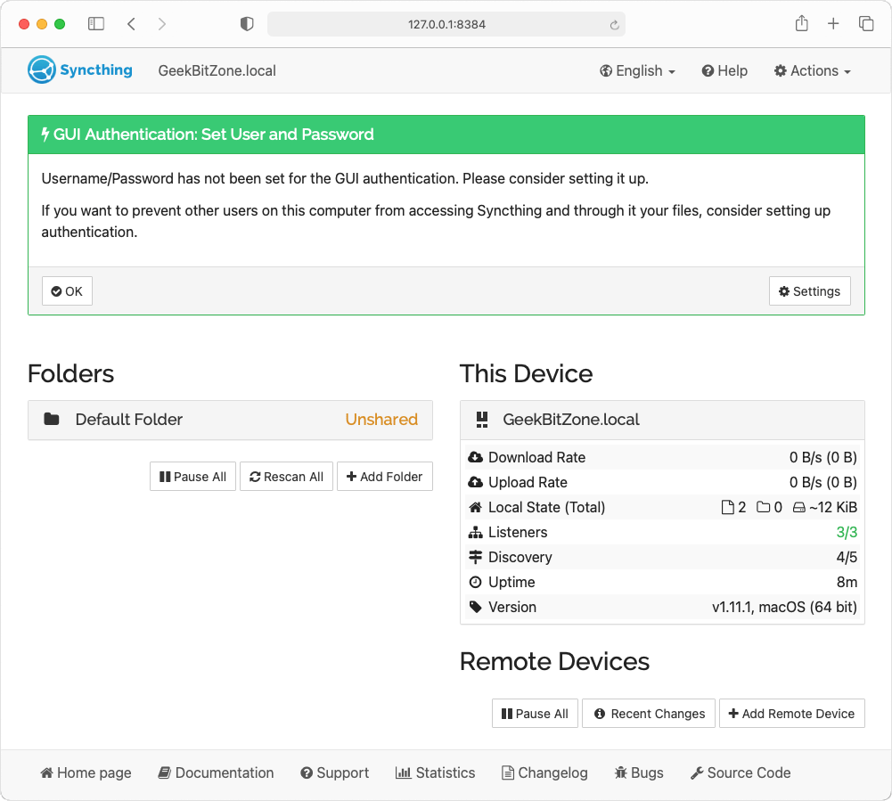This screenshot has height=801, width=892.
Task: Click the Listeners 3/3 value
Action: [847, 532]
